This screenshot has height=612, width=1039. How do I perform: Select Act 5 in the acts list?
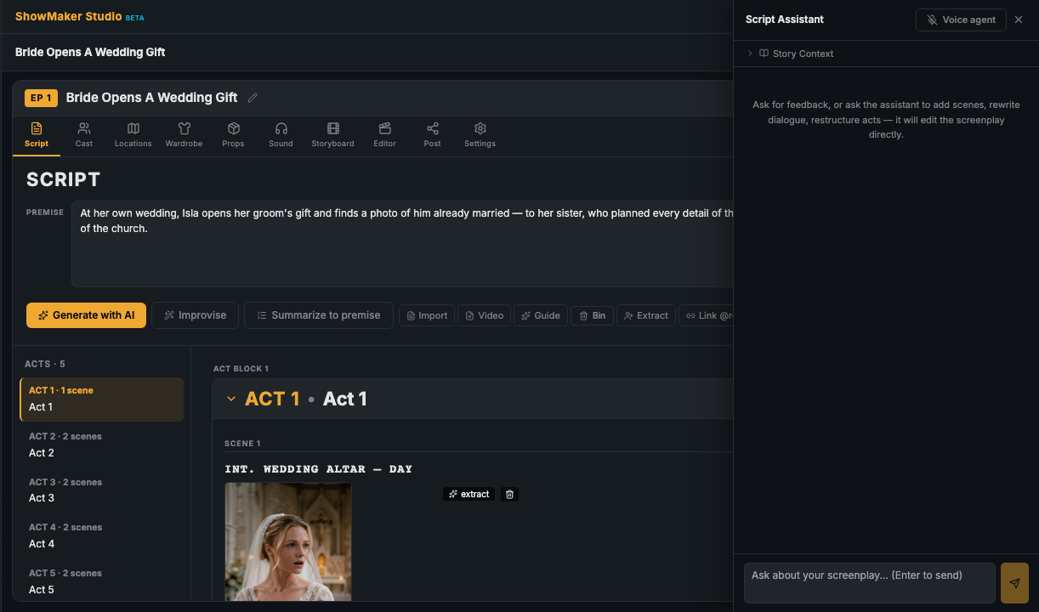(x=101, y=581)
